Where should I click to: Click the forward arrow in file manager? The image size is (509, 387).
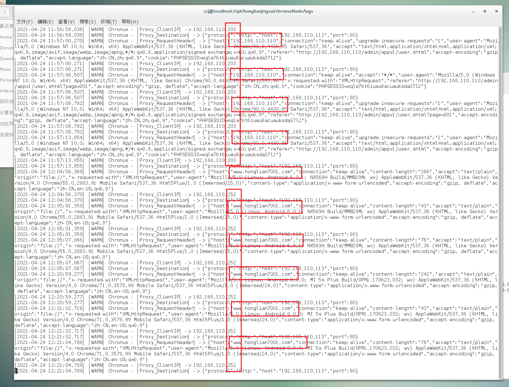(x=5, y=12)
